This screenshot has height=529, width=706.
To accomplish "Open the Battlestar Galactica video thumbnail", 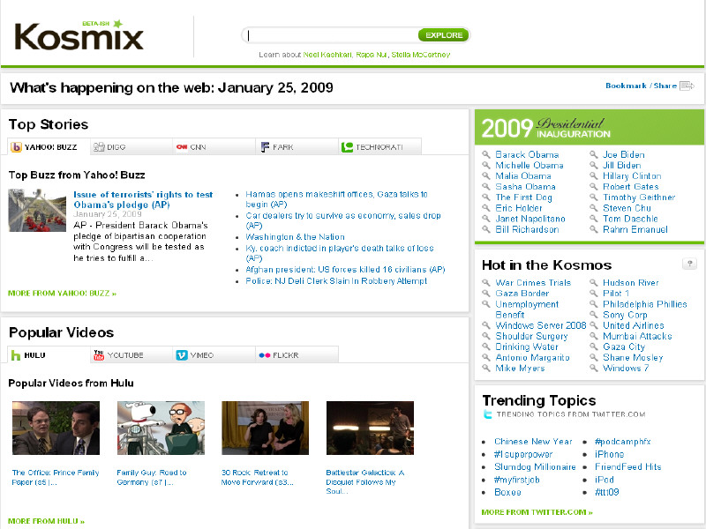I will click(370, 428).
